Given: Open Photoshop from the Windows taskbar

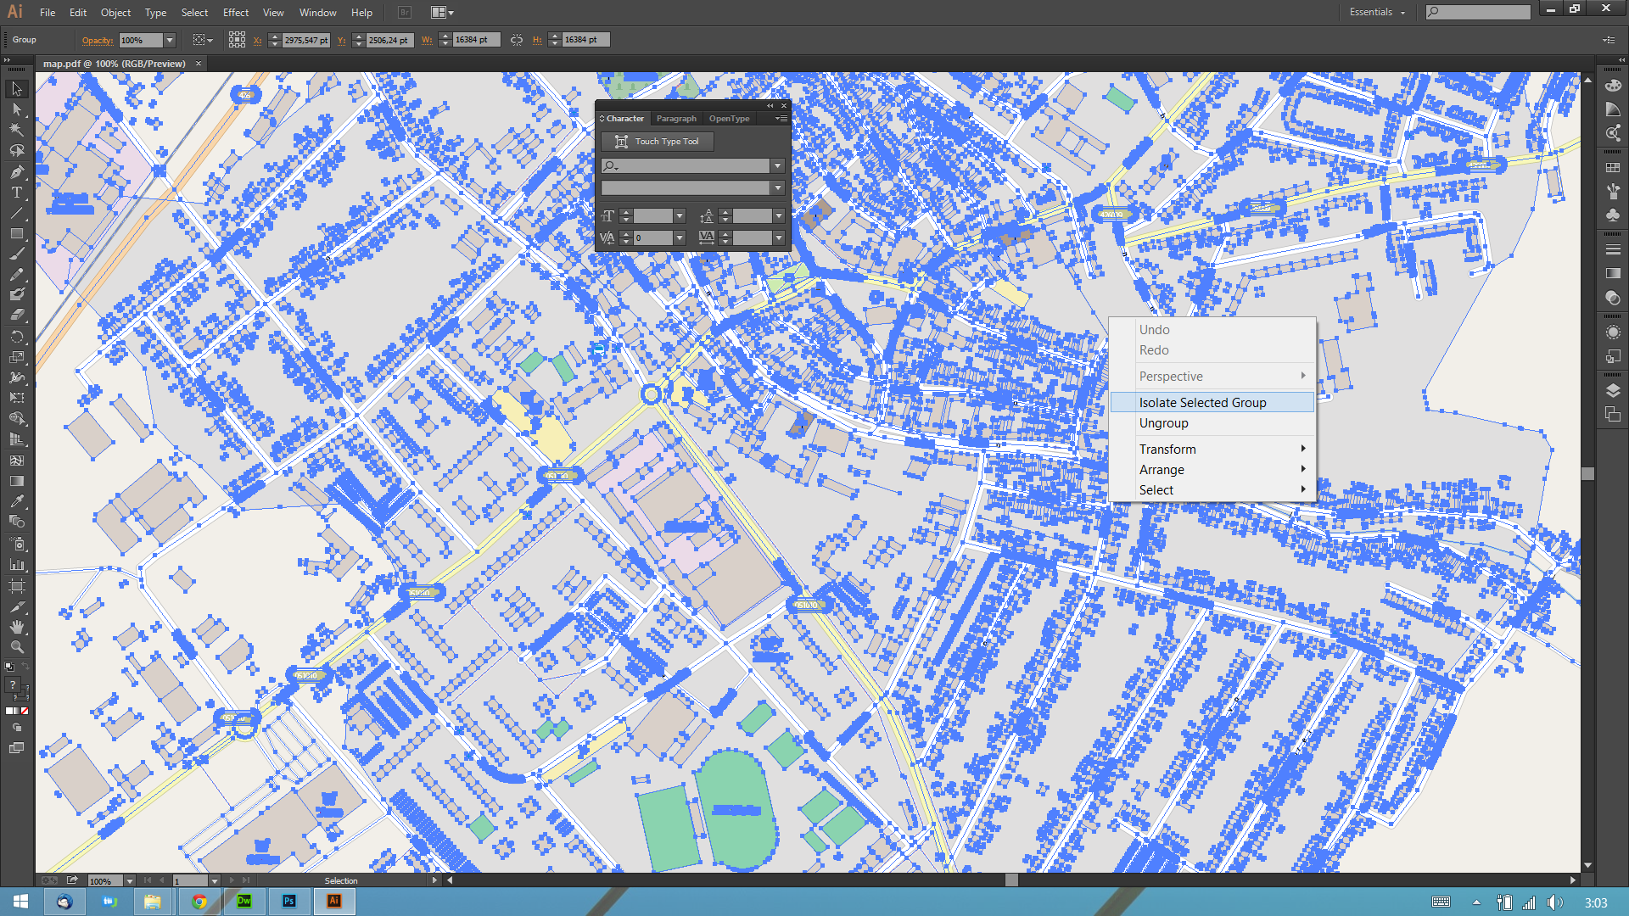Looking at the screenshot, I should tap(289, 901).
